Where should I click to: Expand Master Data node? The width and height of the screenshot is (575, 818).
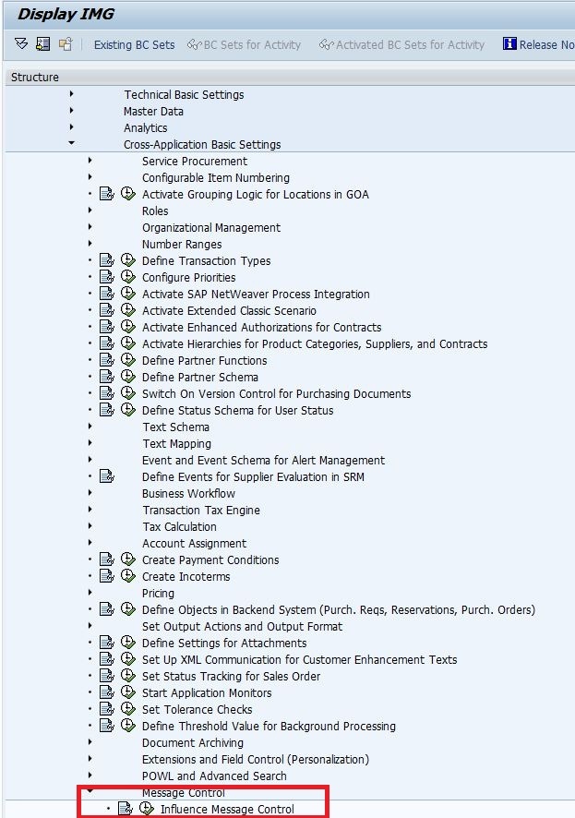[x=71, y=111]
